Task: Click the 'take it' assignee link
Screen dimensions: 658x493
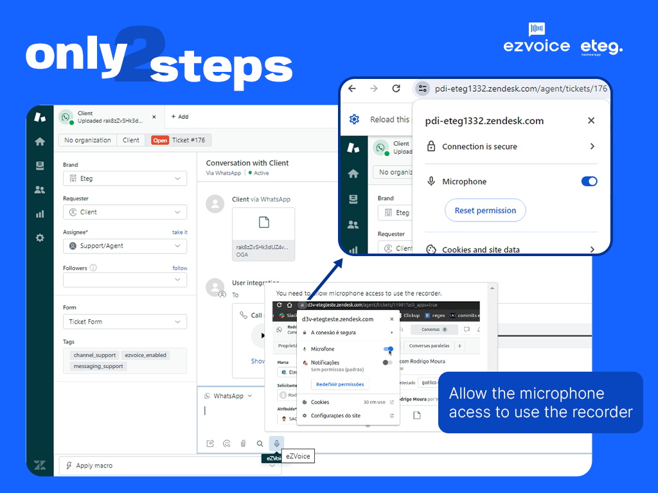Action: (179, 232)
